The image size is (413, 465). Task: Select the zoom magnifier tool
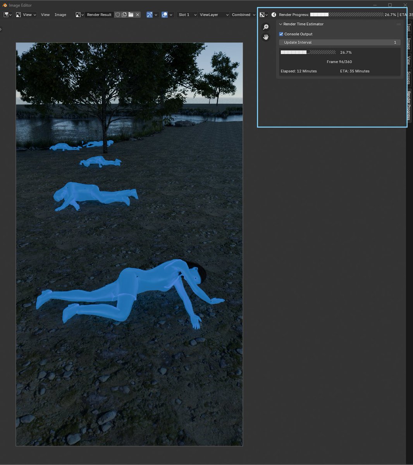[x=266, y=27]
